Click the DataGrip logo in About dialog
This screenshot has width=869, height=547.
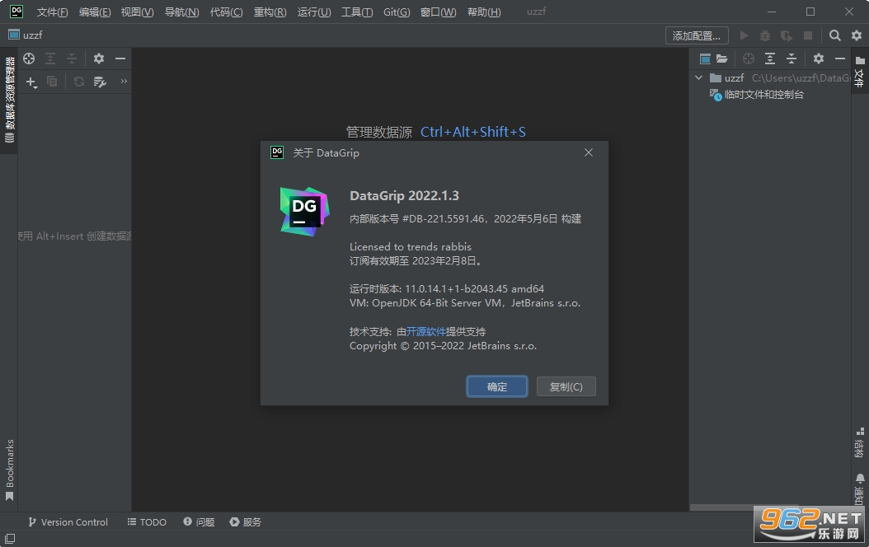pyautogui.click(x=304, y=212)
